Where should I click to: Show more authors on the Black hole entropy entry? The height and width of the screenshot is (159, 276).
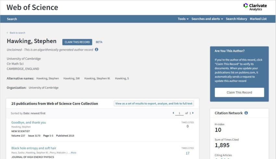(x=73, y=153)
